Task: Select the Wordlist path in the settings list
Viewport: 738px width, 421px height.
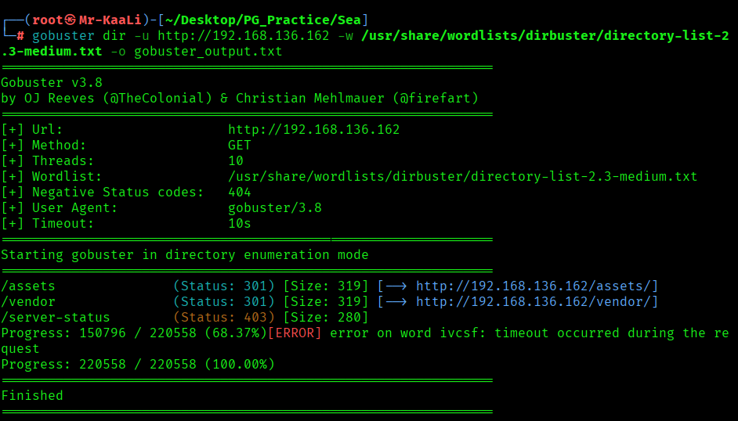Action: (x=462, y=177)
